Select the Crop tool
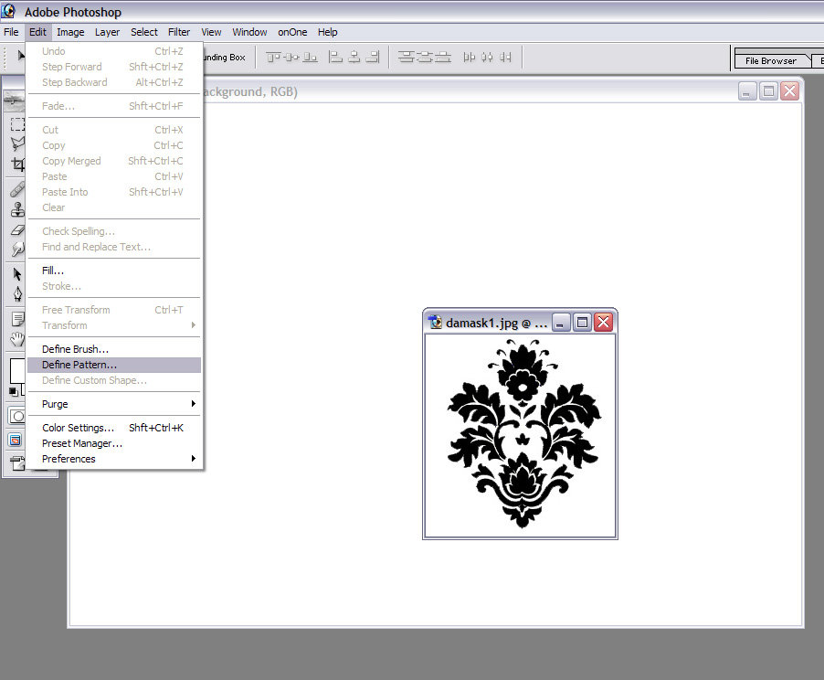Viewport: 824px width, 680px height. [x=17, y=165]
